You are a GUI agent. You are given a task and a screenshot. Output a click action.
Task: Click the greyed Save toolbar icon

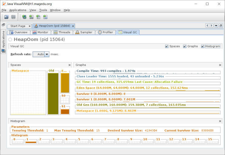point(13,17)
